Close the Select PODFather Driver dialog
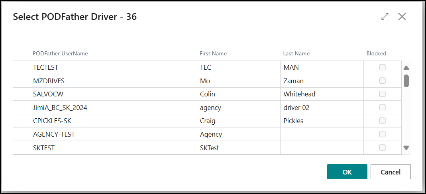 click(402, 17)
